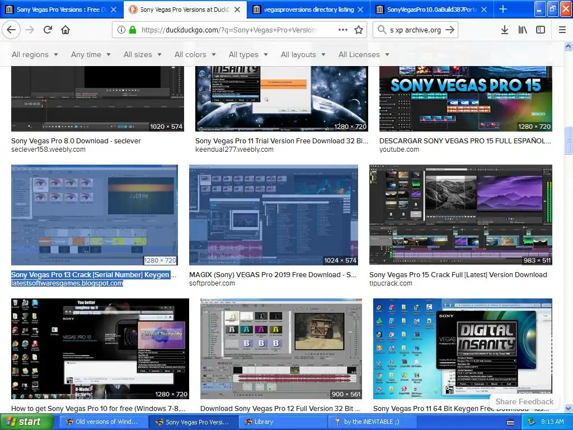Click the search bar magnifier icon

(382, 30)
